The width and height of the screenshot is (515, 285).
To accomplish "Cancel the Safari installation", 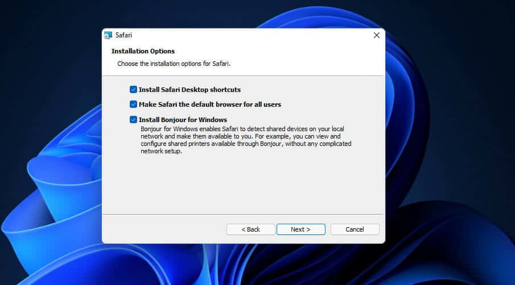I will pos(355,229).
